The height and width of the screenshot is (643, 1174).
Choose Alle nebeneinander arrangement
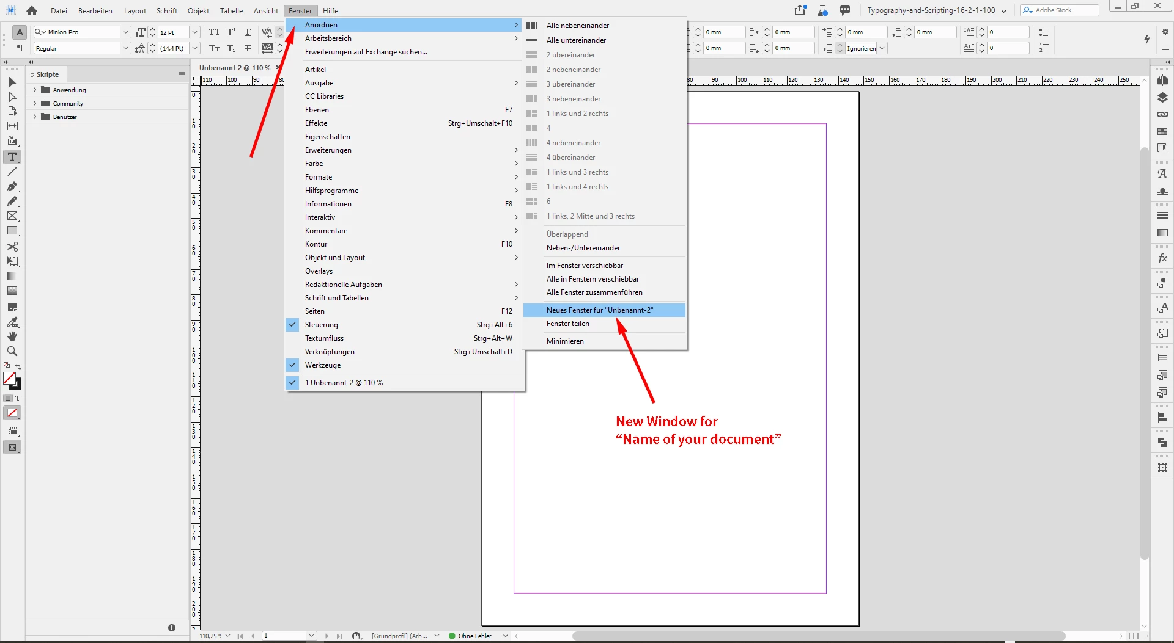604,26
